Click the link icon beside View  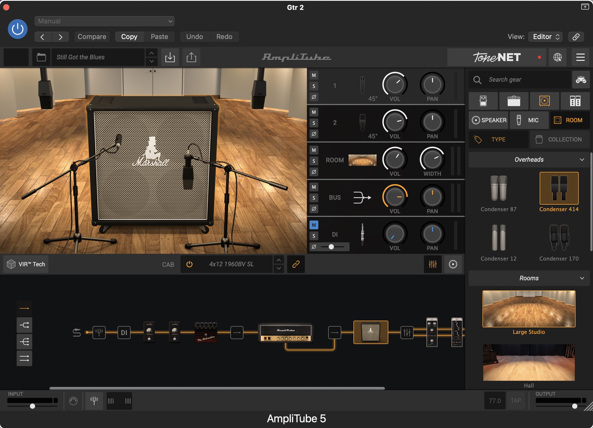point(576,37)
